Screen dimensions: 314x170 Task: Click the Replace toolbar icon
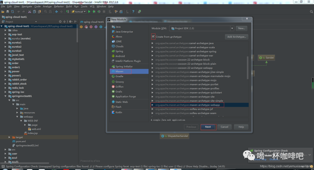[x=51, y=12]
